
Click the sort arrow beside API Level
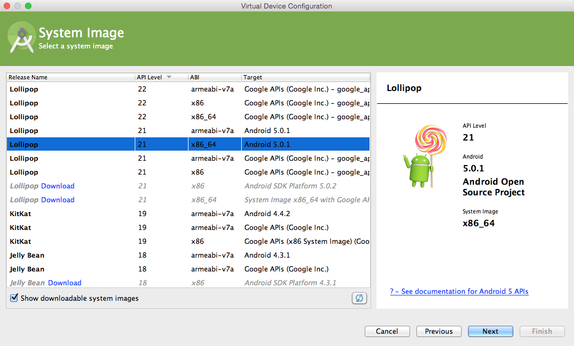click(169, 77)
